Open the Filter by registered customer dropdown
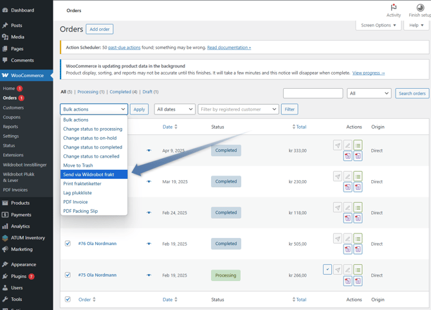 [238, 109]
